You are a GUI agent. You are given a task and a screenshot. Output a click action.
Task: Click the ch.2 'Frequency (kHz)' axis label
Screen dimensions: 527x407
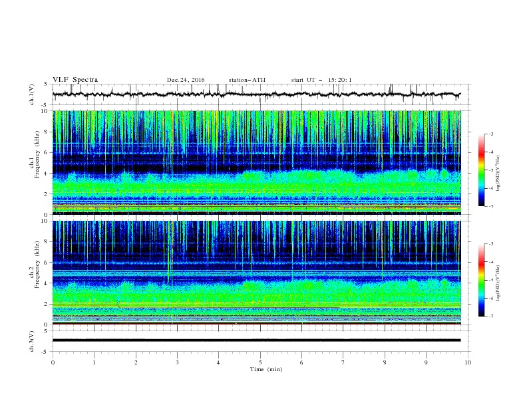coord(37,265)
